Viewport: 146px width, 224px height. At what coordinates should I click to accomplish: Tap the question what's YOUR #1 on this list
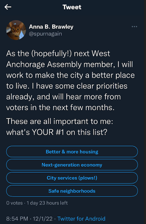57,132
